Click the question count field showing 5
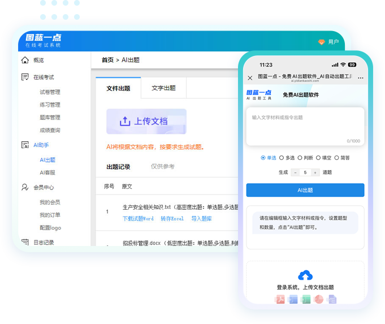The width and height of the screenshot is (385, 324). 305,172
